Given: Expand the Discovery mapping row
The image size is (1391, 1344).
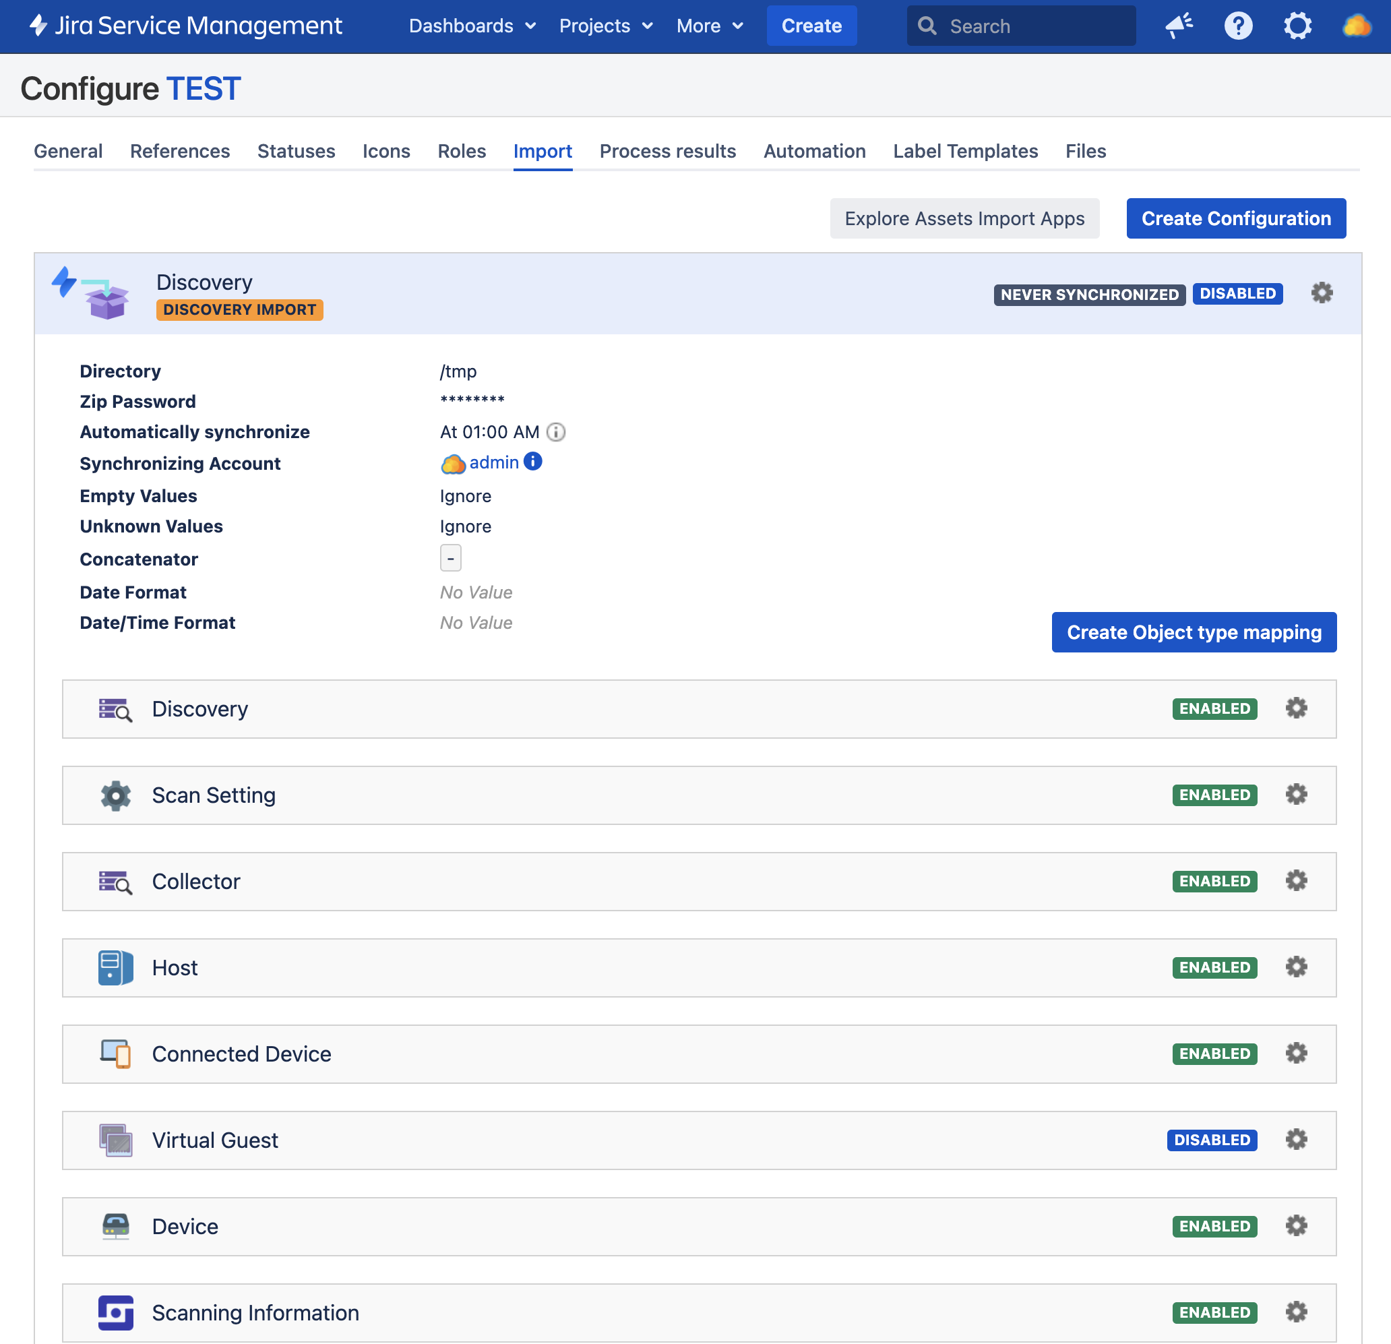Looking at the screenshot, I should (699, 710).
